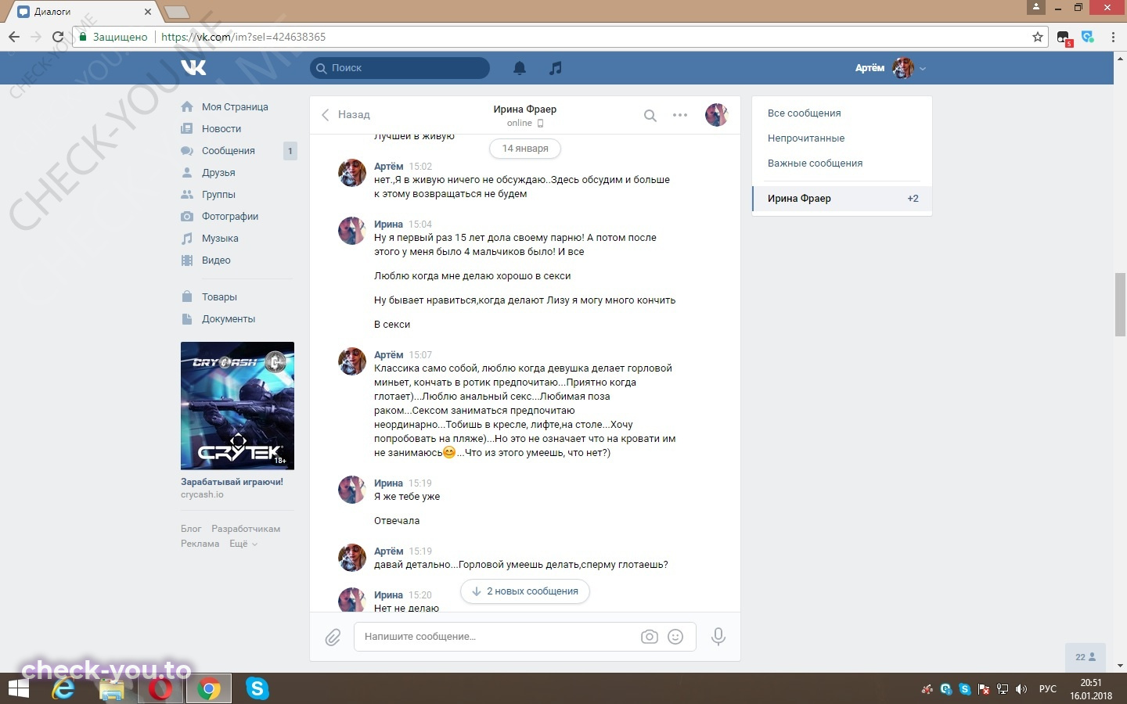1127x704 pixels.
Task: Click the Ирина Фраер name in chat header
Action: point(525,109)
